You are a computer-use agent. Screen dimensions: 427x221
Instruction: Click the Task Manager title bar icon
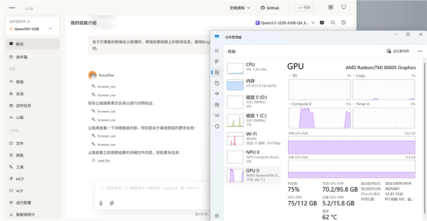click(x=217, y=37)
